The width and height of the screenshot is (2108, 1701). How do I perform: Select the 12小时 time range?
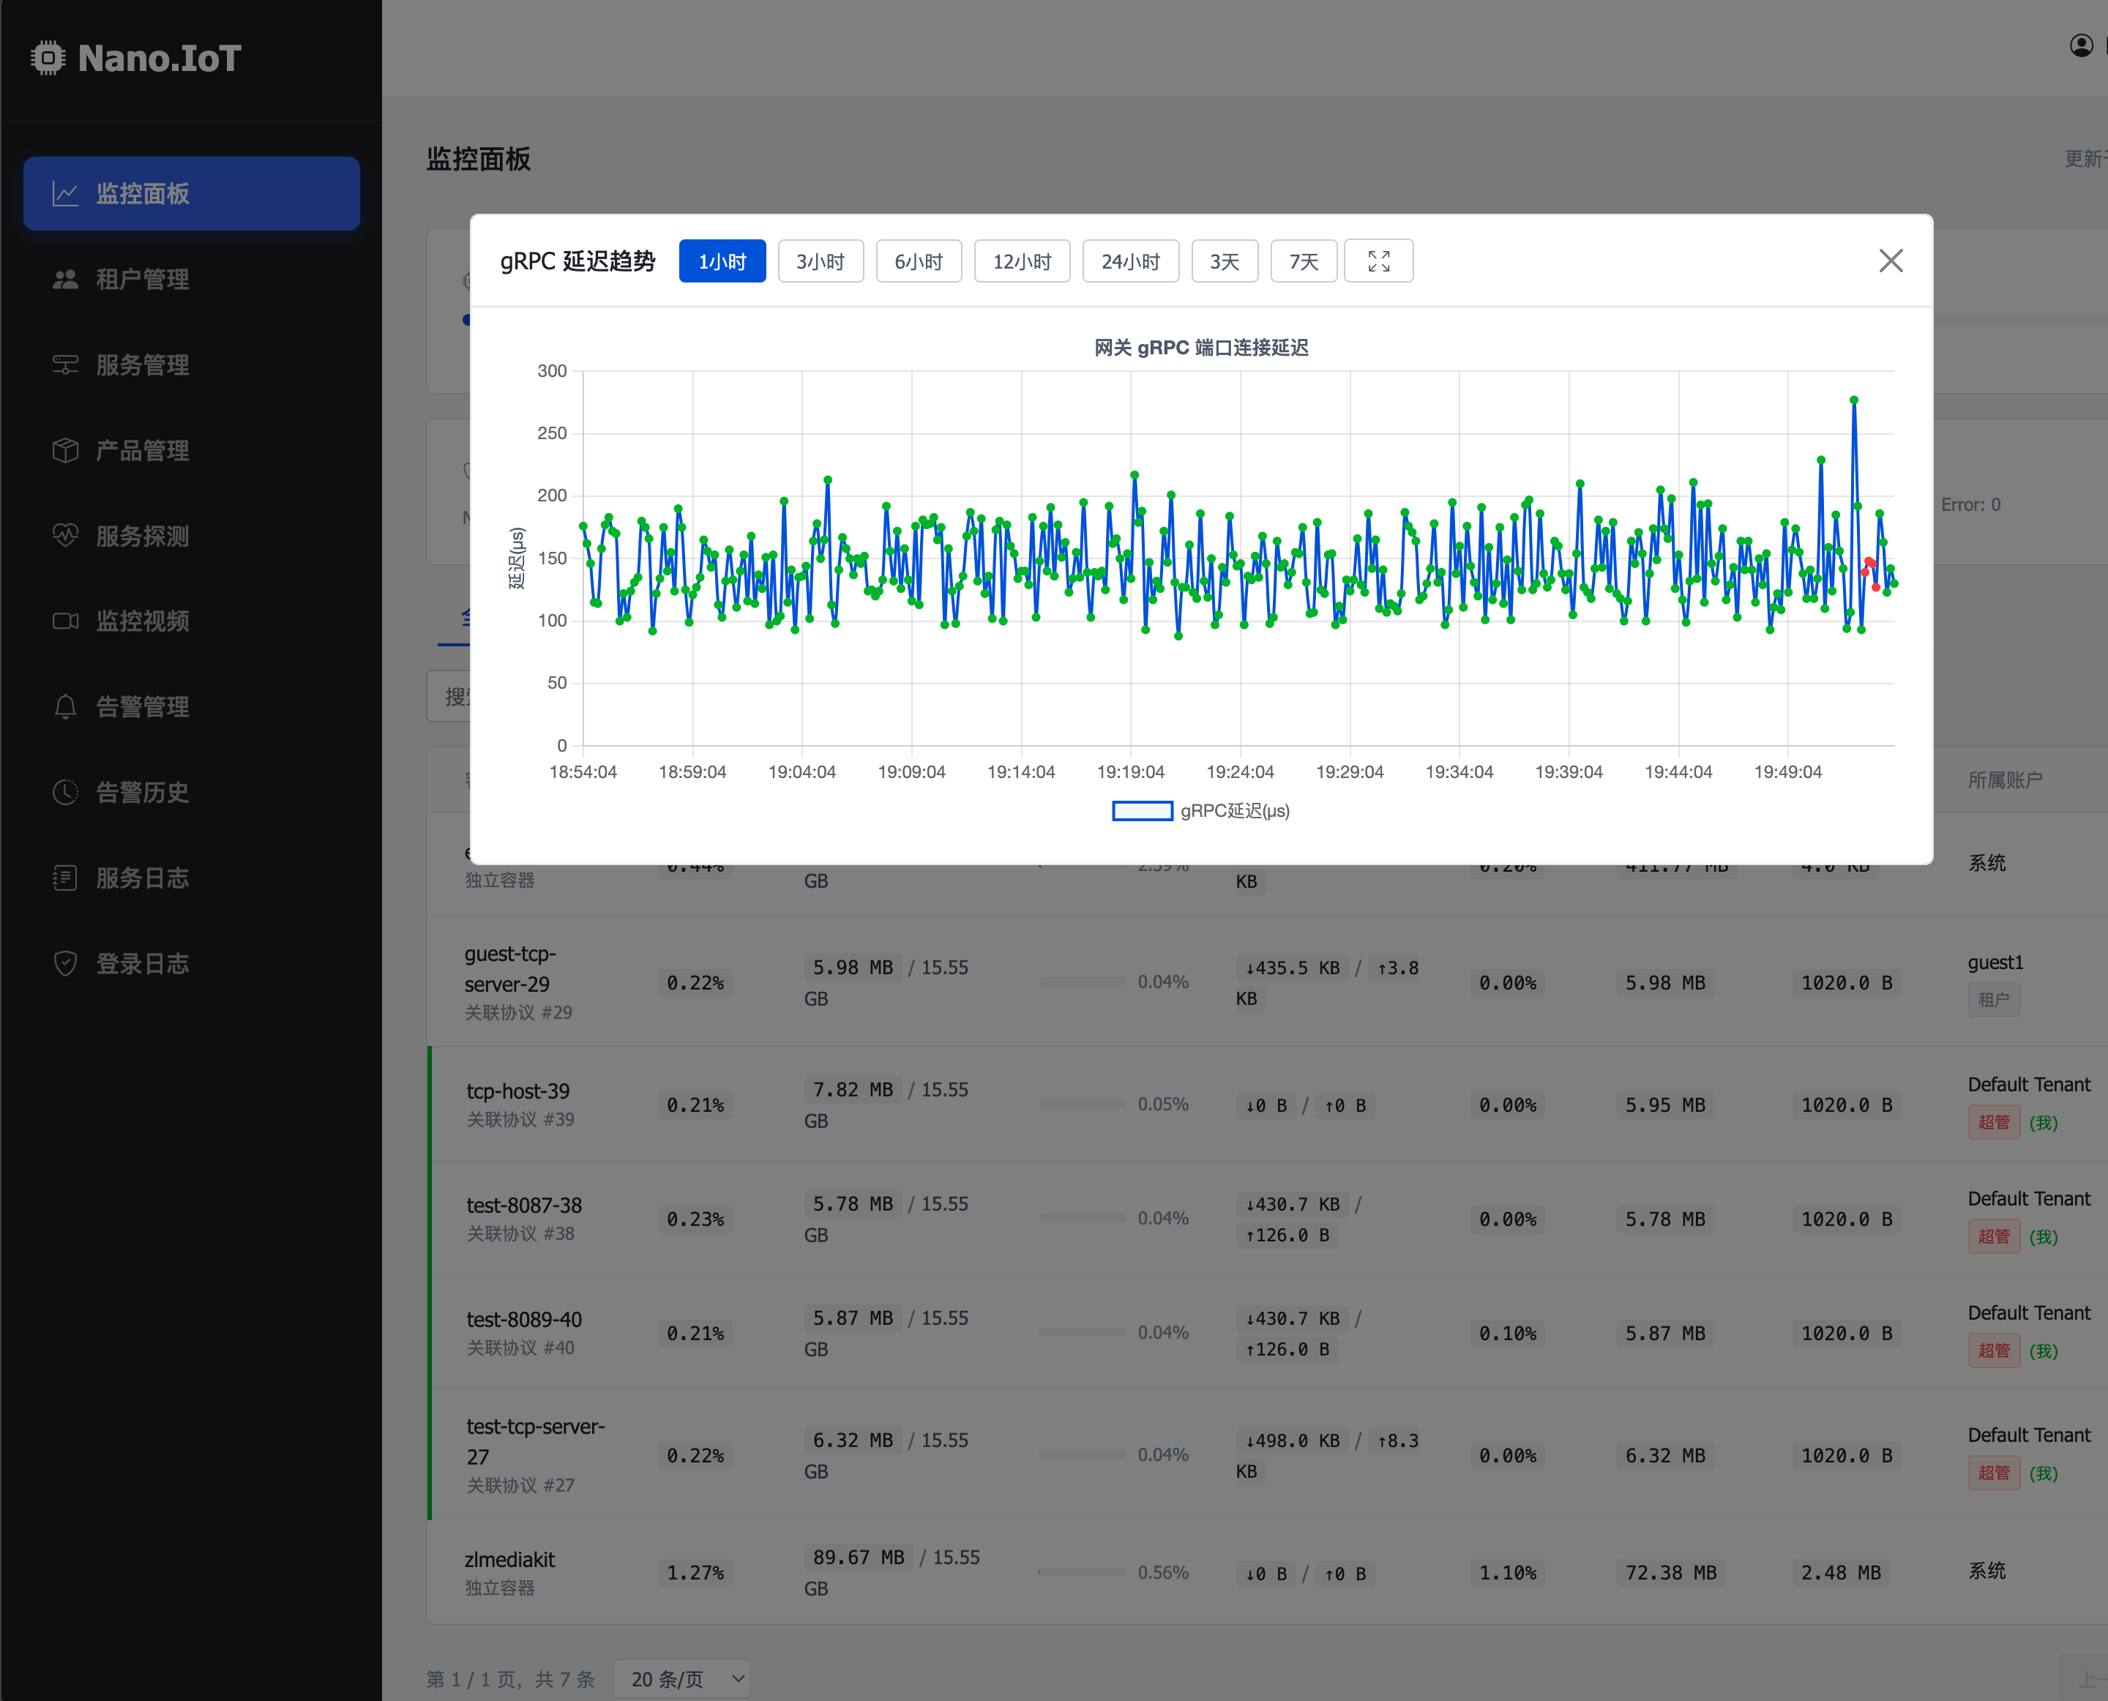tap(1022, 261)
